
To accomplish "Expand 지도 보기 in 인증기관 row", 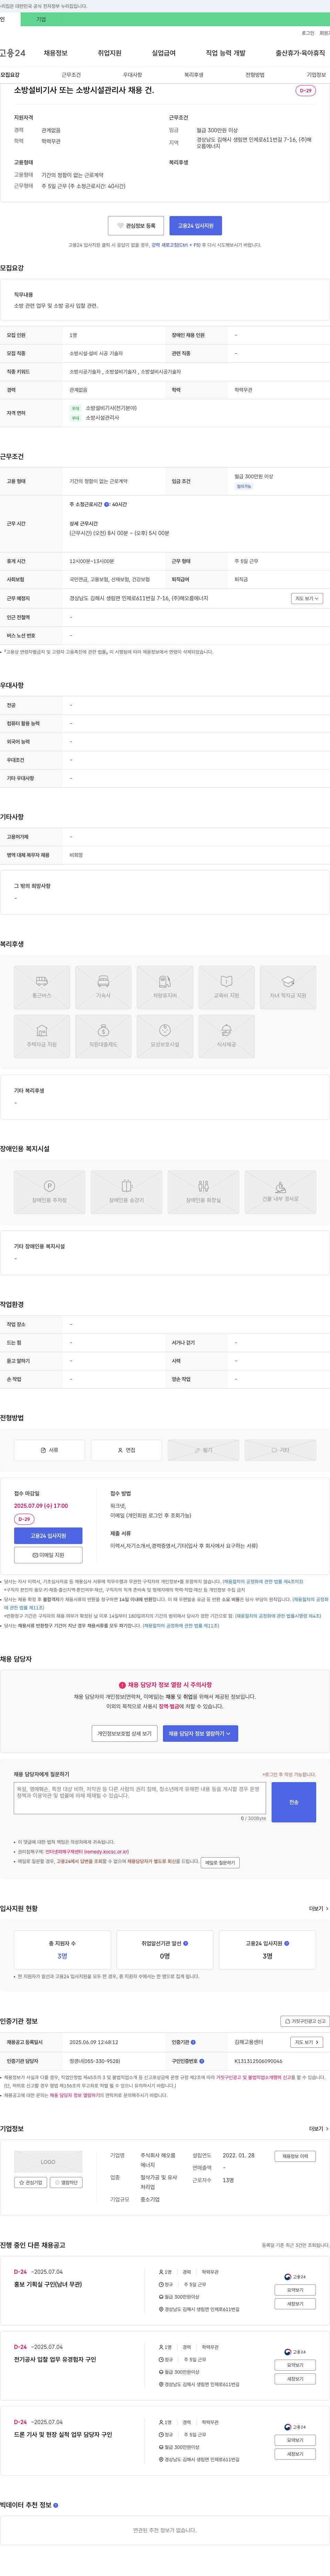I will pyautogui.click(x=307, y=2042).
